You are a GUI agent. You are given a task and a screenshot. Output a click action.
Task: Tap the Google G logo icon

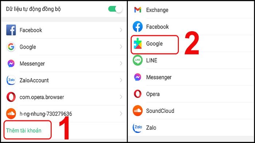click(11, 47)
